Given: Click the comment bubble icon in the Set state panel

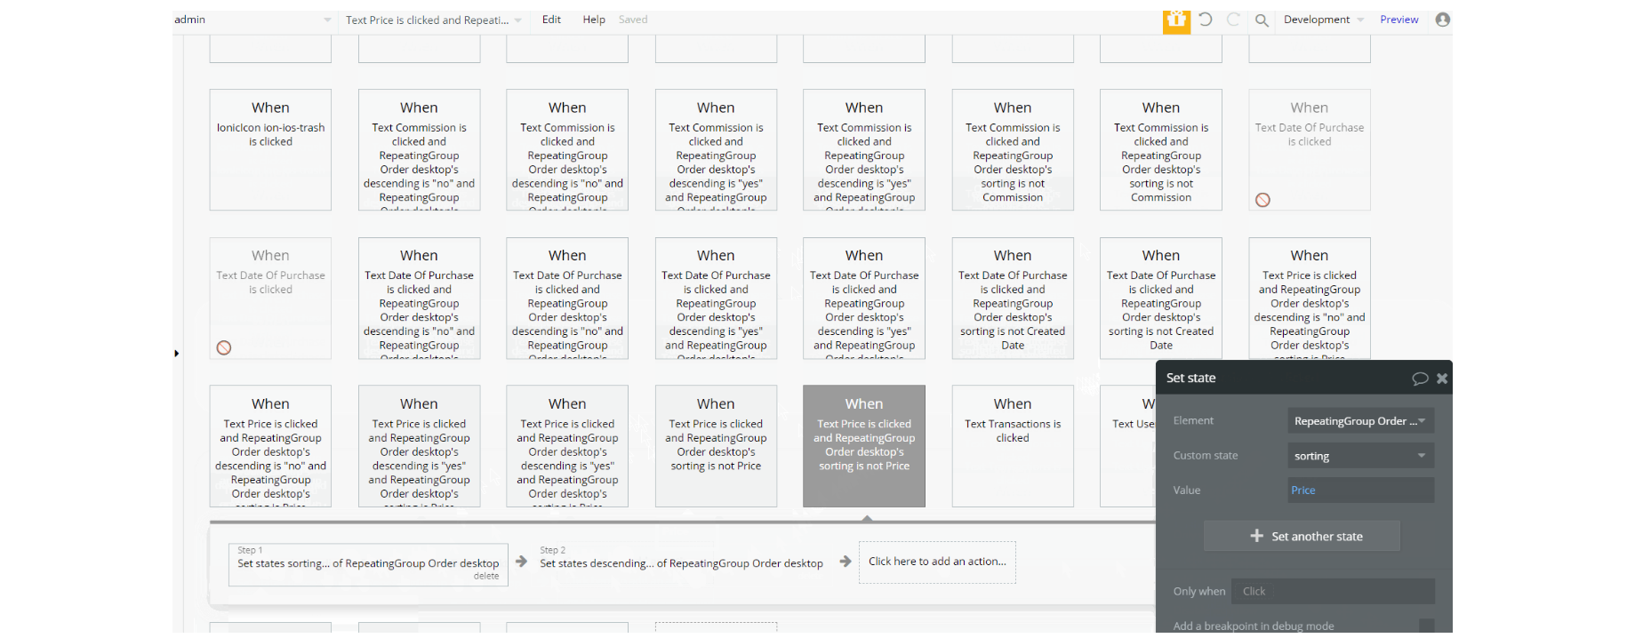Looking at the screenshot, I should click(x=1420, y=379).
